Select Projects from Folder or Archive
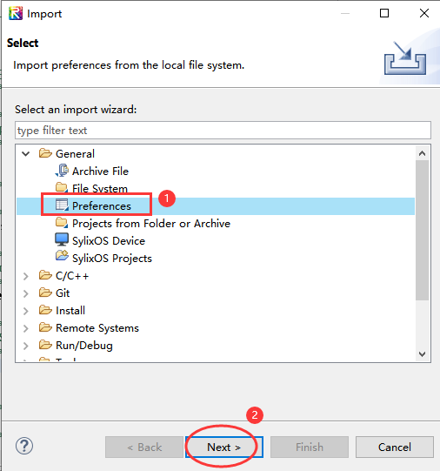 [151, 224]
